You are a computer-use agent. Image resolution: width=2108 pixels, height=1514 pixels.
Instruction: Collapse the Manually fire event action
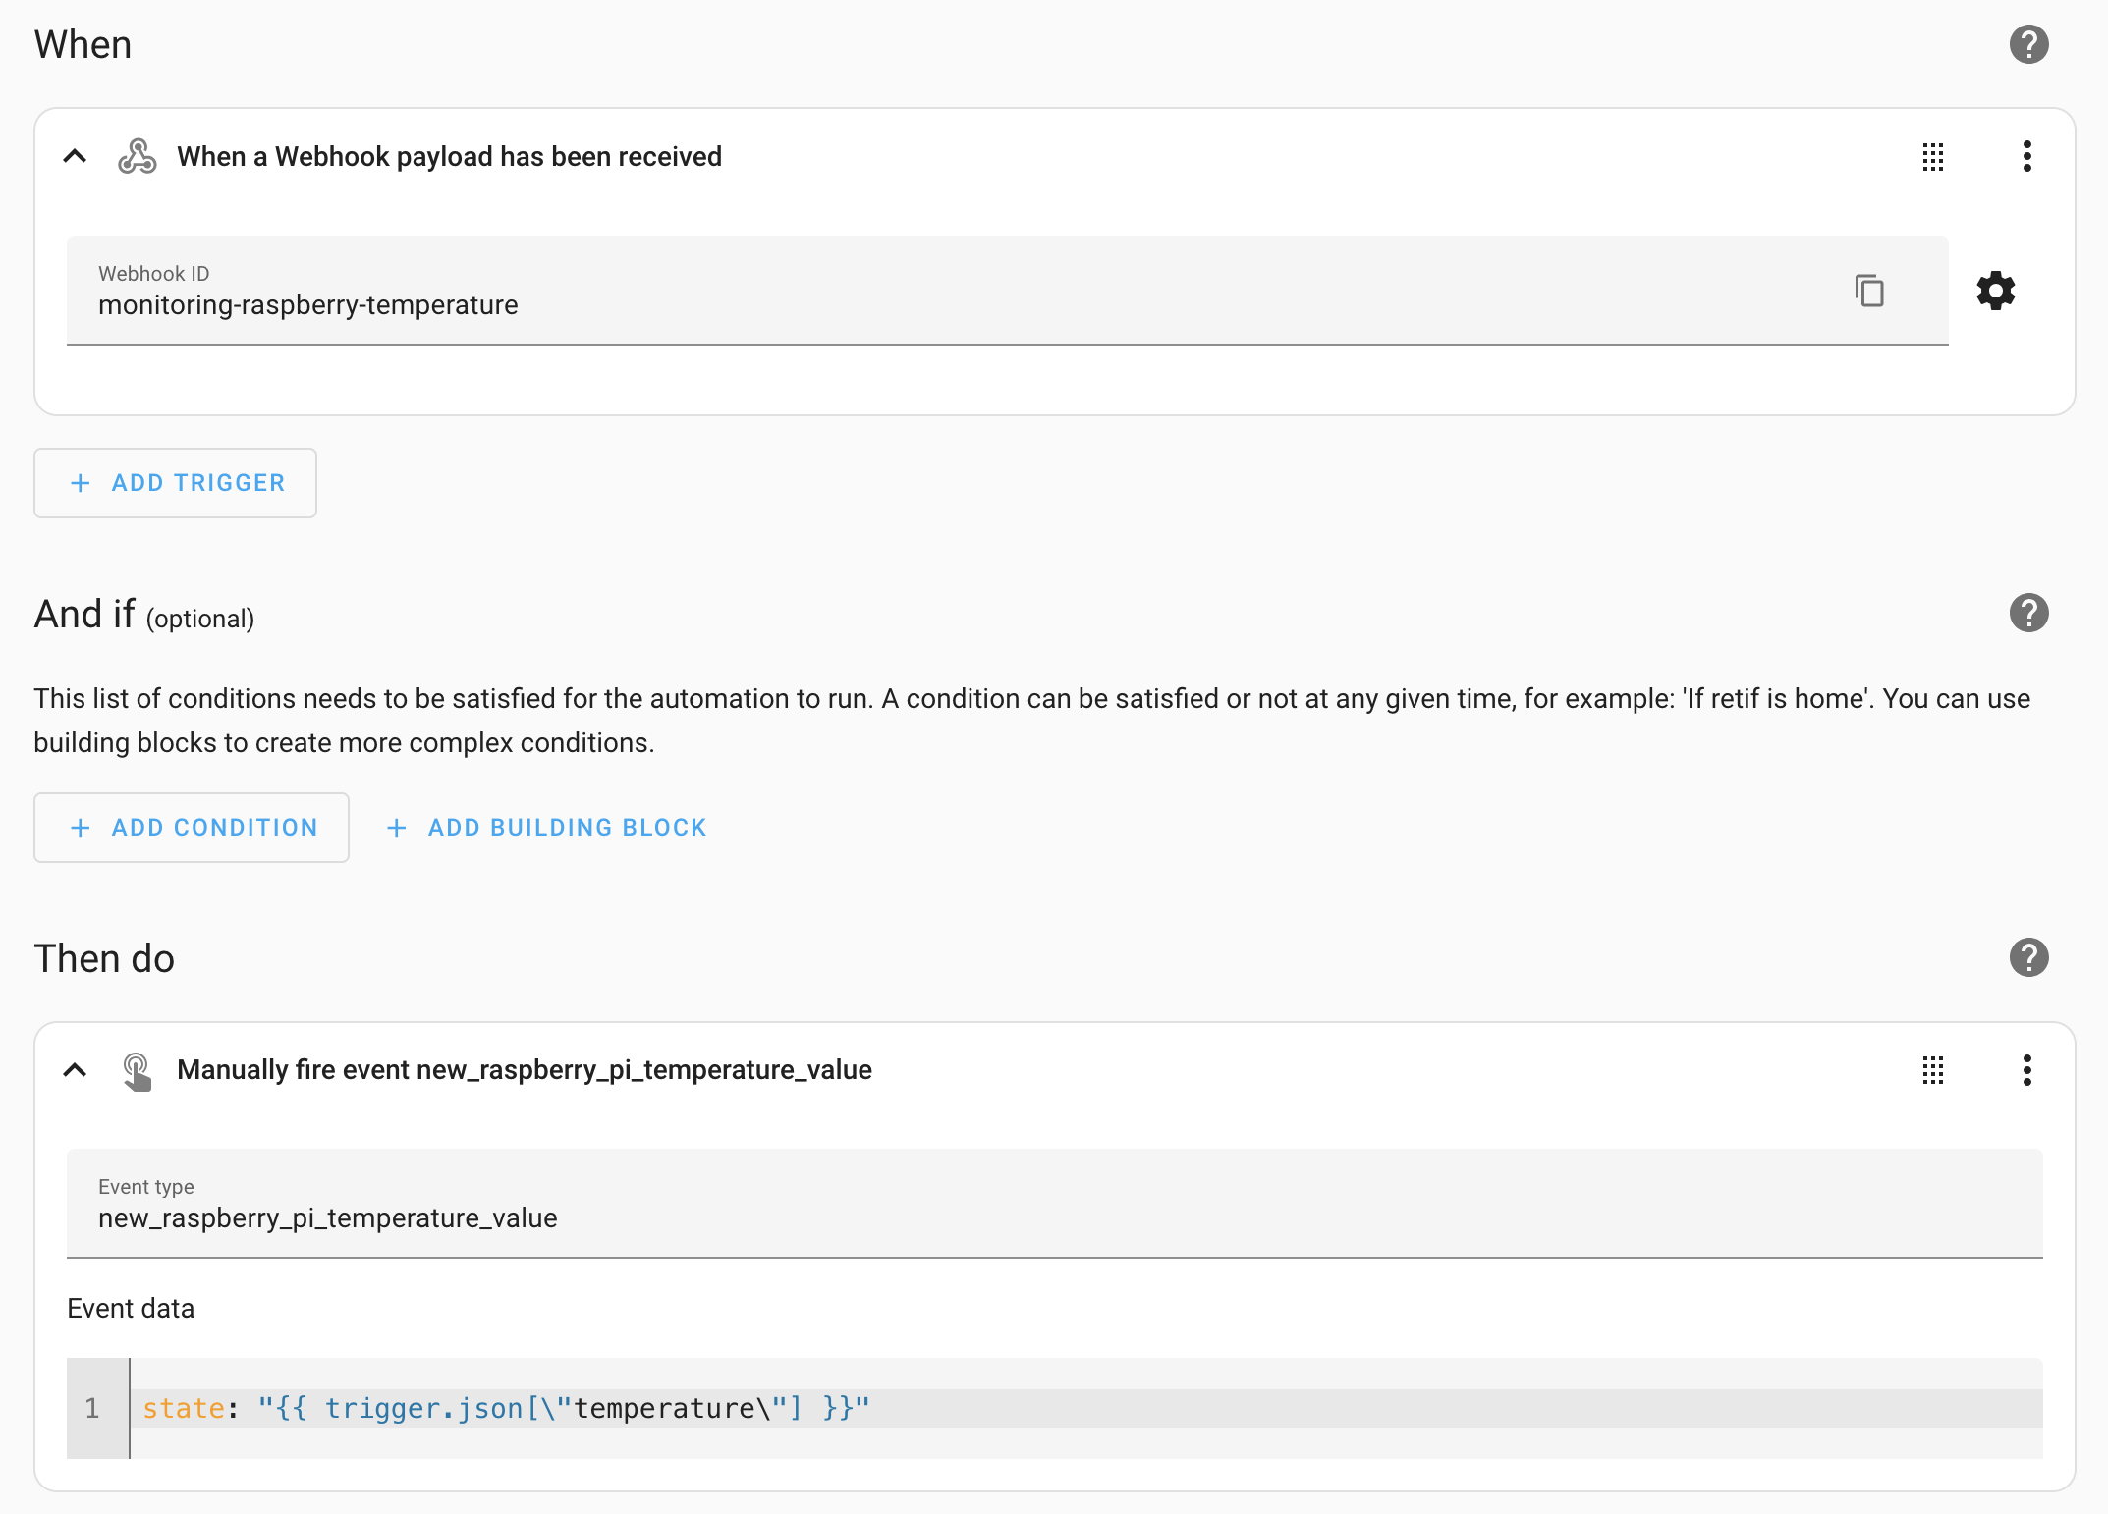pyautogui.click(x=75, y=1070)
